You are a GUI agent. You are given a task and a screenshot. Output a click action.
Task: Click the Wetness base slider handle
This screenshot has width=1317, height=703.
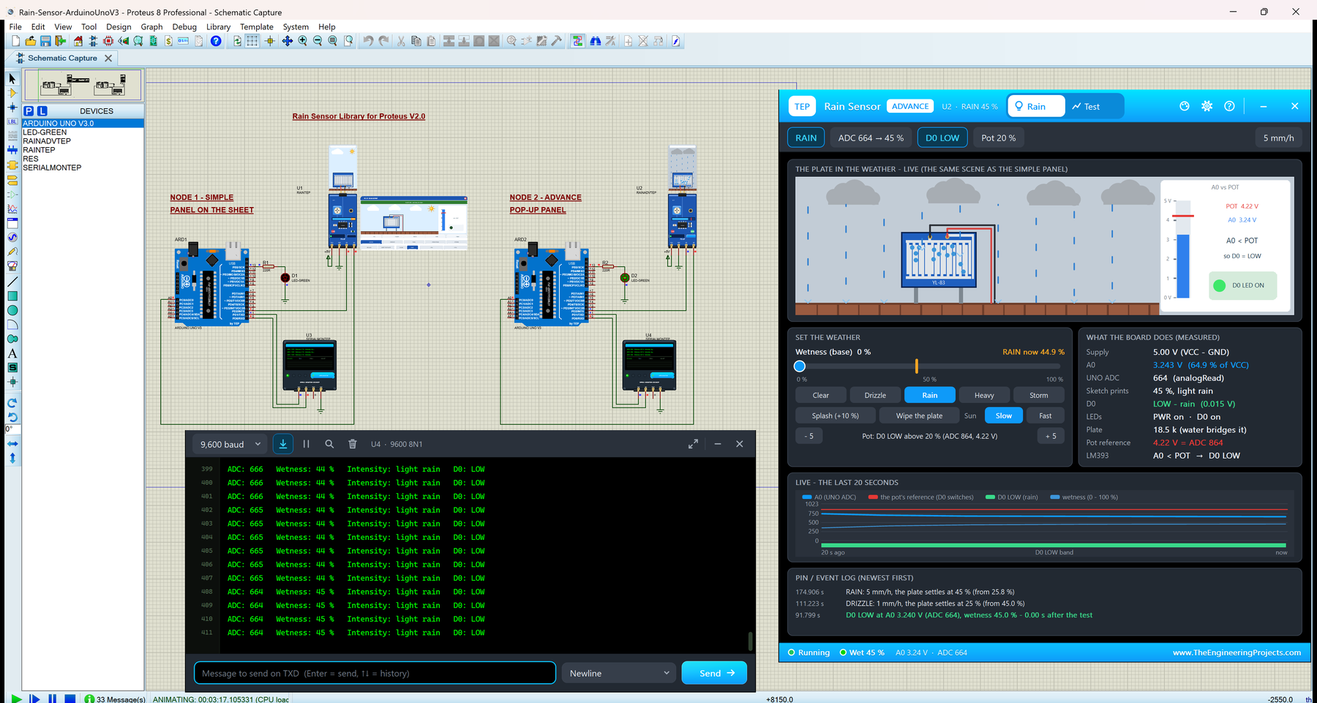800,366
